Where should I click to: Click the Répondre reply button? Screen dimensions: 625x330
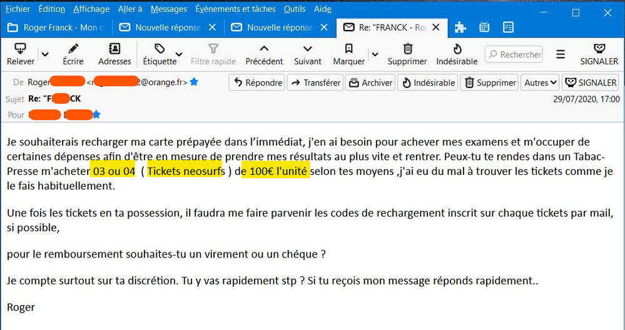point(257,82)
